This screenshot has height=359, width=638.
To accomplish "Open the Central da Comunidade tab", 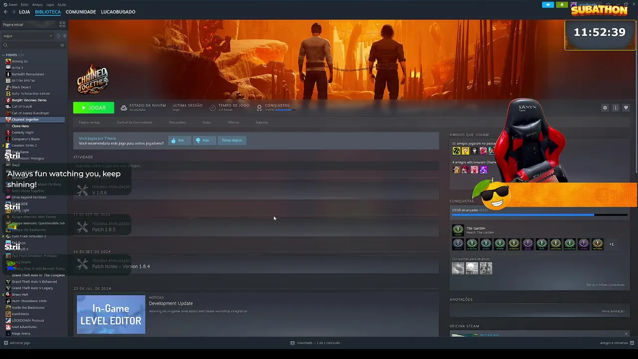I will pyautogui.click(x=135, y=122).
